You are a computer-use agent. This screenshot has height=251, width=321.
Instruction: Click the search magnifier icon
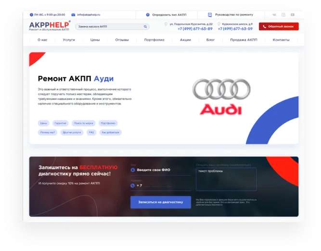click(145, 26)
